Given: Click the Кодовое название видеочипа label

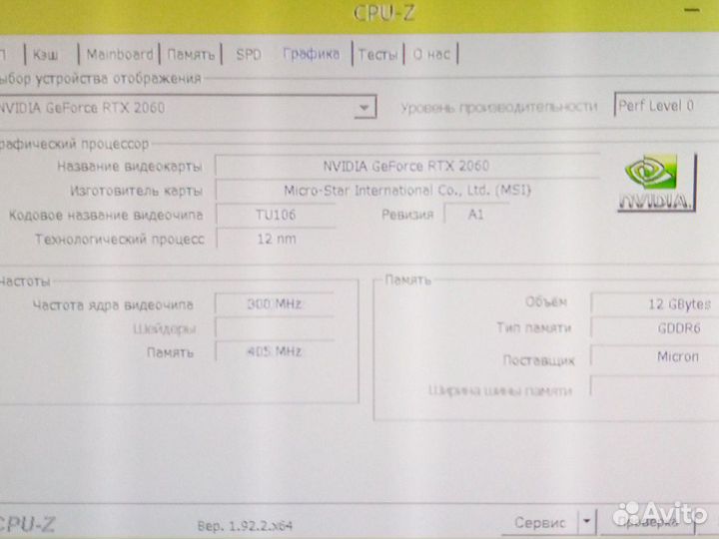Looking at the screenshot, I should (106, 215).
